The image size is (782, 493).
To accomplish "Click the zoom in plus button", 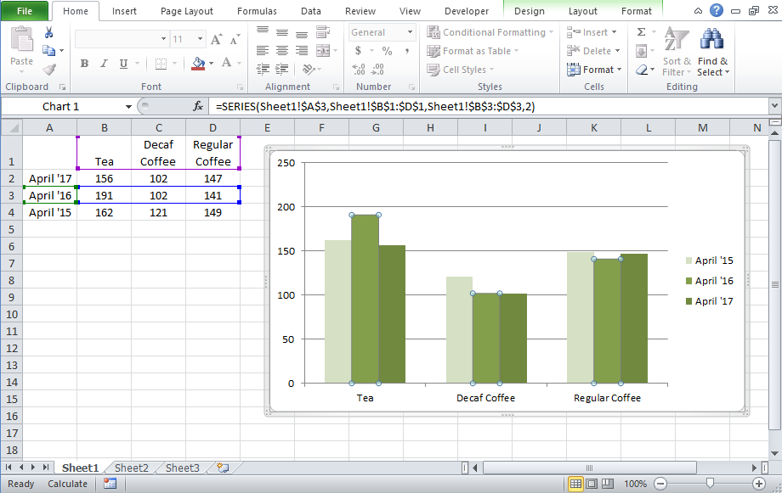I will coord(758,484).
